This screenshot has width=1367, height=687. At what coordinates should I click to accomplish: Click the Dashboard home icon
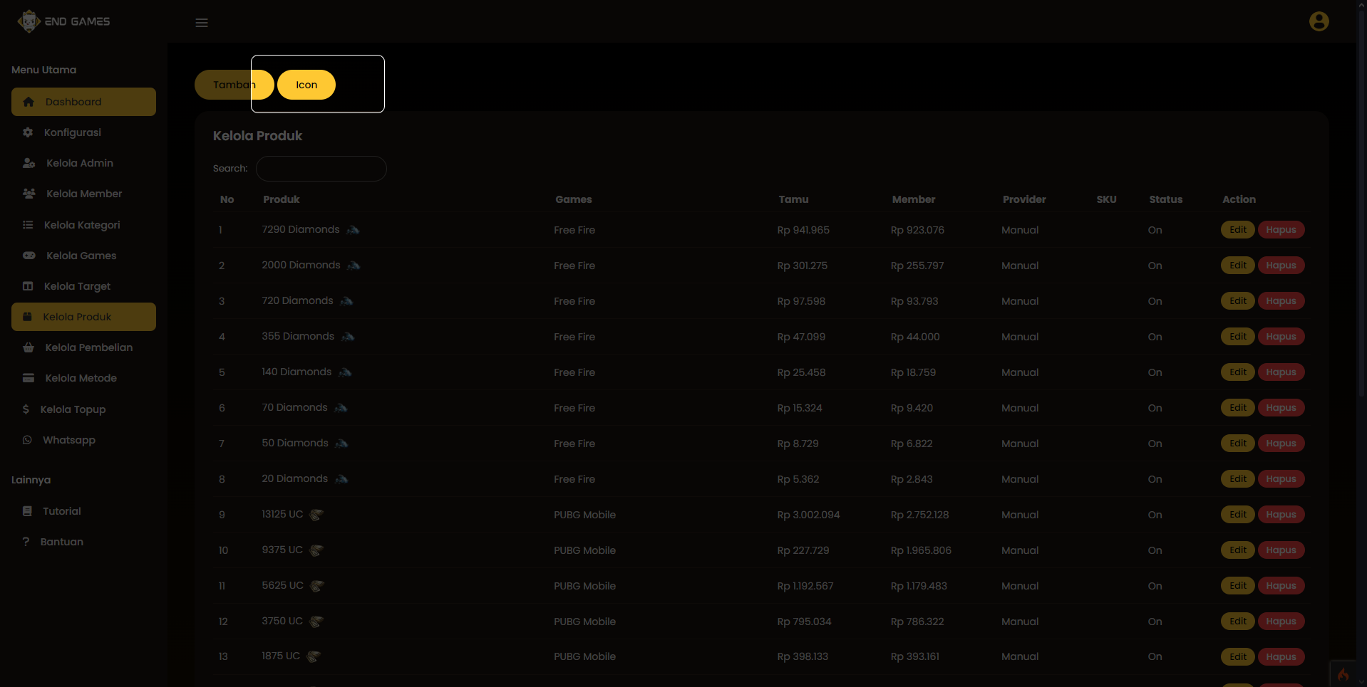pyautogui.click(x=29, y=102)
